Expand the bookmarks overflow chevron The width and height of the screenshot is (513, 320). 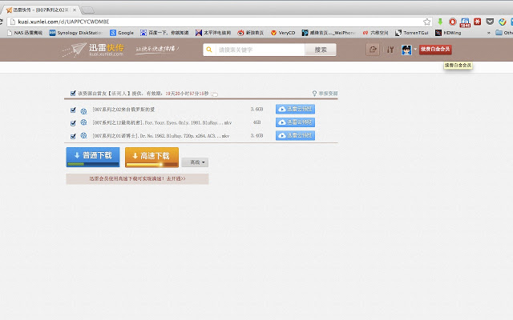(x=489, y=33)
